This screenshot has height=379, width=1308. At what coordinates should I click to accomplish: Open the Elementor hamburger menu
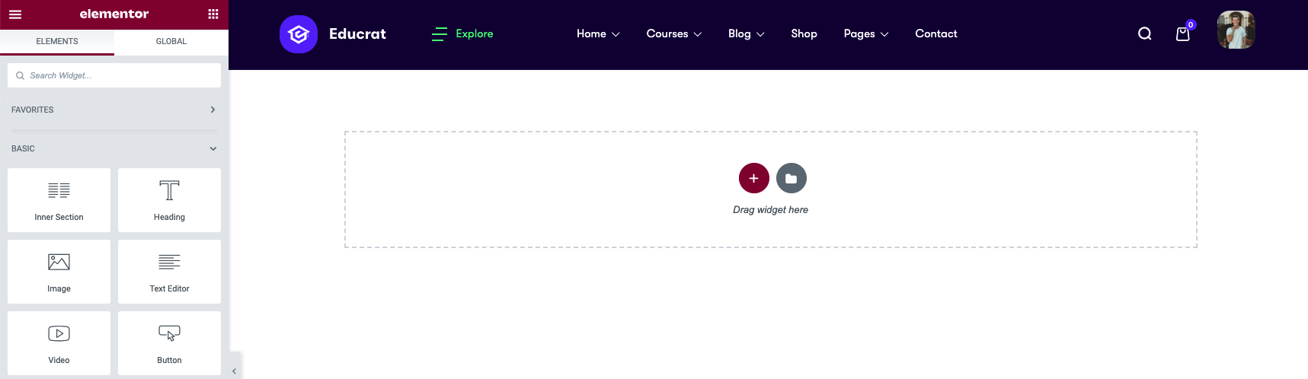[x=15, y=14]
